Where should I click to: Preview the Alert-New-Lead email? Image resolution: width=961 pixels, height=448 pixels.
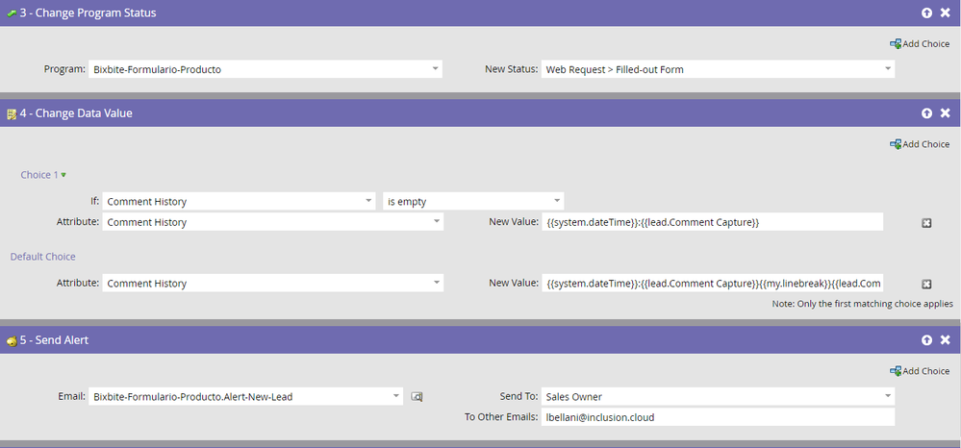(417, 397)
